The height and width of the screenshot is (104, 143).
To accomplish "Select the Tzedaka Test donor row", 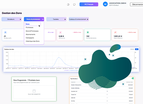I will tap(102, 95).
